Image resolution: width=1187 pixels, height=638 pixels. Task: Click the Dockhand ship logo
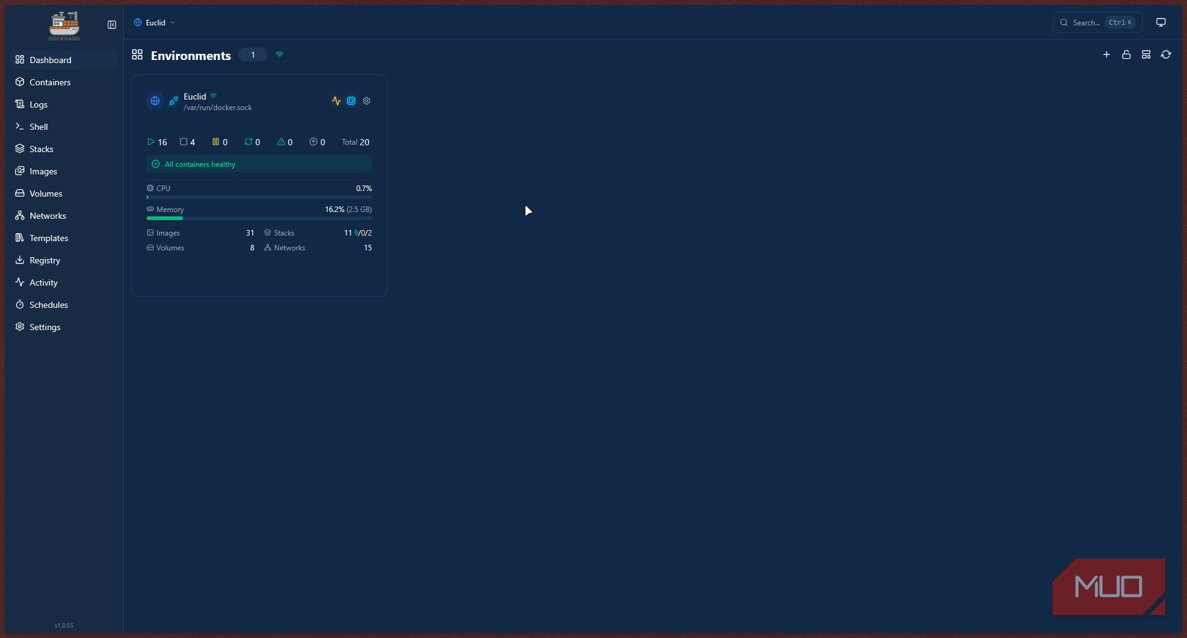coord(64,25)
